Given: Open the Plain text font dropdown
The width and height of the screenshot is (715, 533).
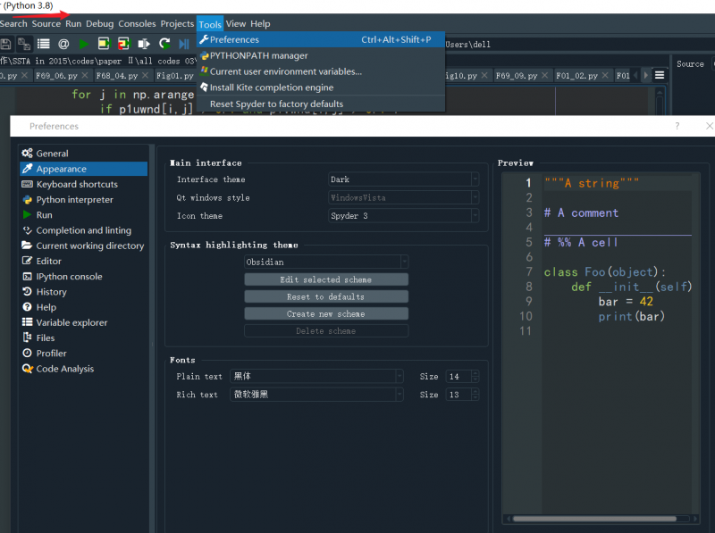Looking at the screenshot, I should point(316,377).
